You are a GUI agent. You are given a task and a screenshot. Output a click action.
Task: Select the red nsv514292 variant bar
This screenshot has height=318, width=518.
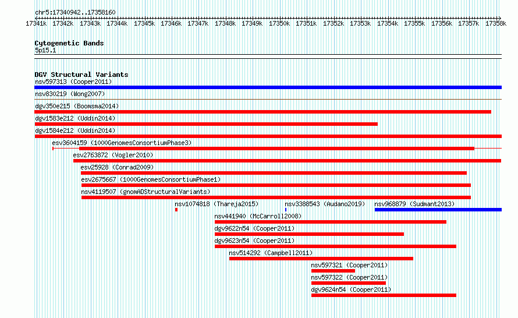coord(321,259)
